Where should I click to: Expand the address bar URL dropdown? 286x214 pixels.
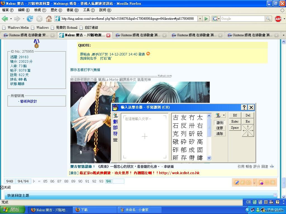pos(200,19)
